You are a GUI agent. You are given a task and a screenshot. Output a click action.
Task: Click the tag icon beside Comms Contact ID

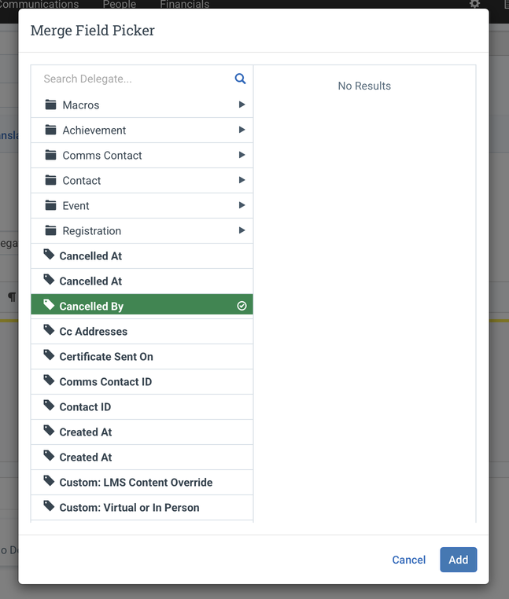tap(49, 380)
